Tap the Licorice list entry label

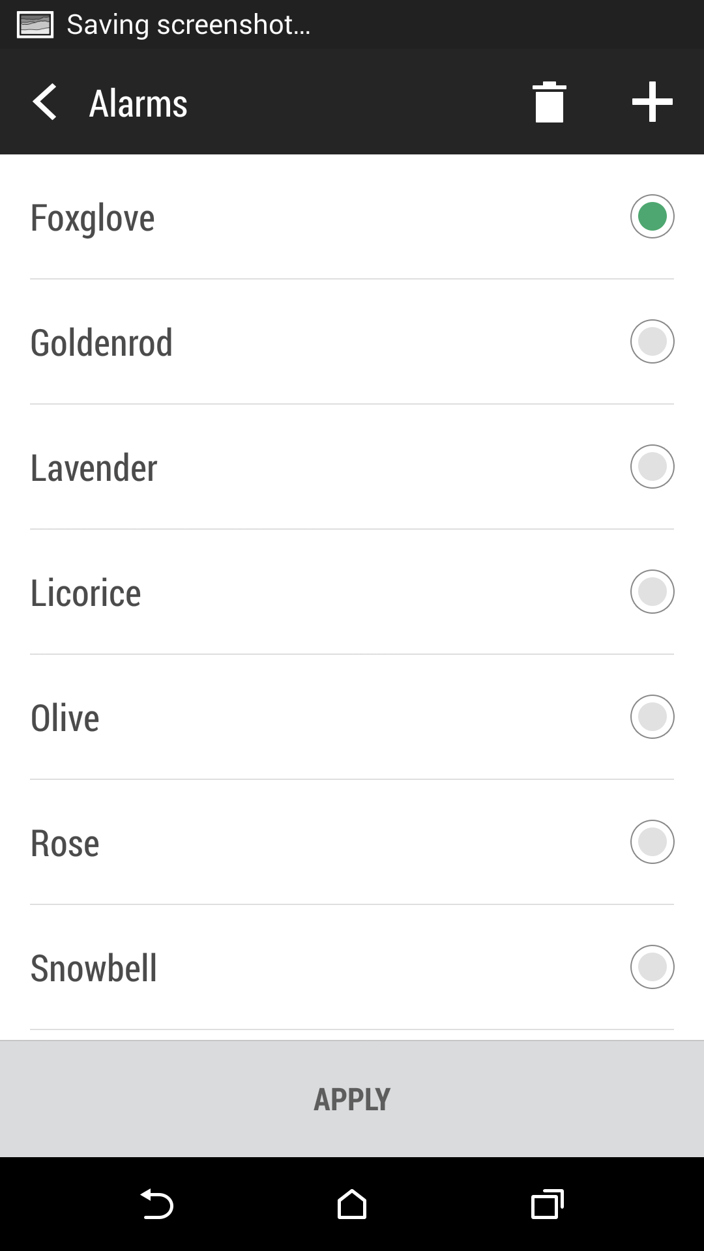pyautogui.click(x=86, y=593)
